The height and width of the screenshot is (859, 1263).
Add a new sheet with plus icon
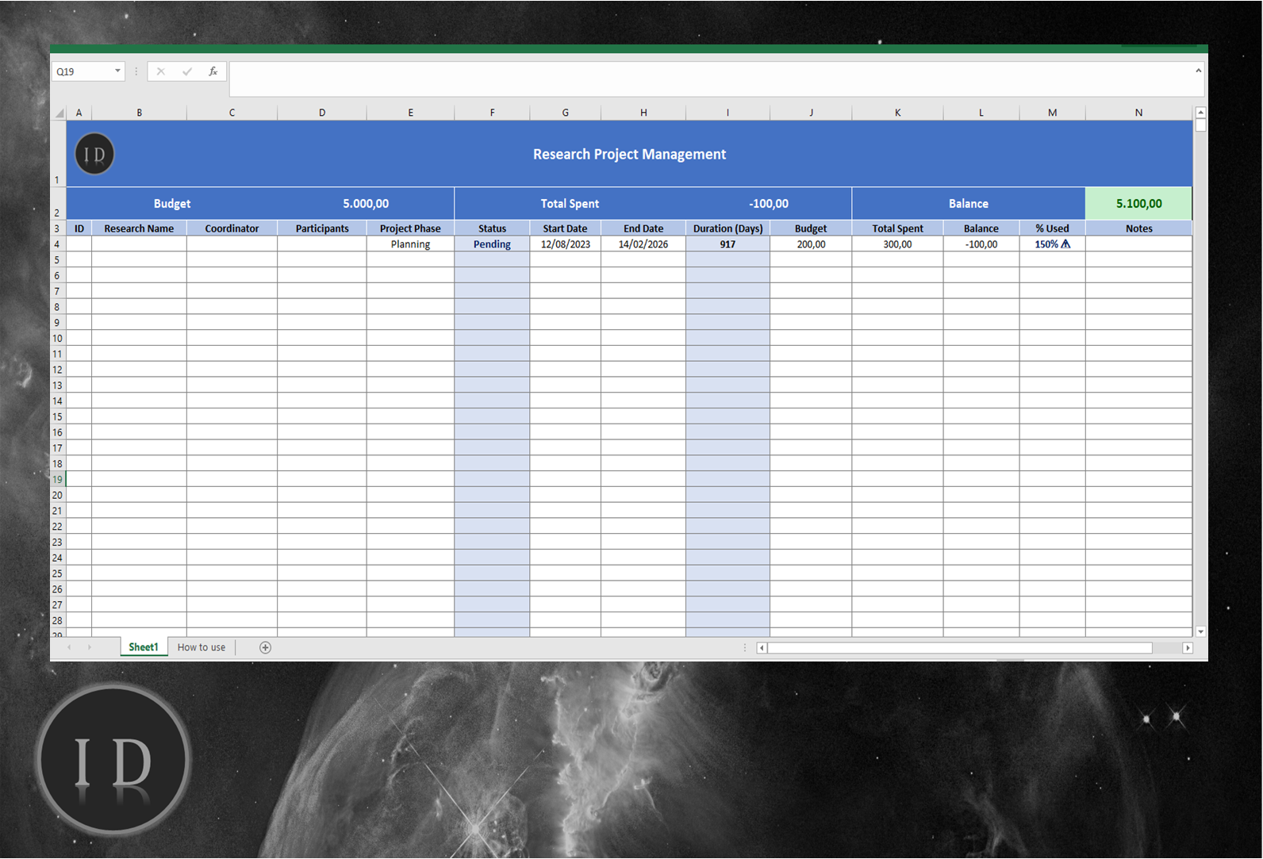(x=266, y=648)
